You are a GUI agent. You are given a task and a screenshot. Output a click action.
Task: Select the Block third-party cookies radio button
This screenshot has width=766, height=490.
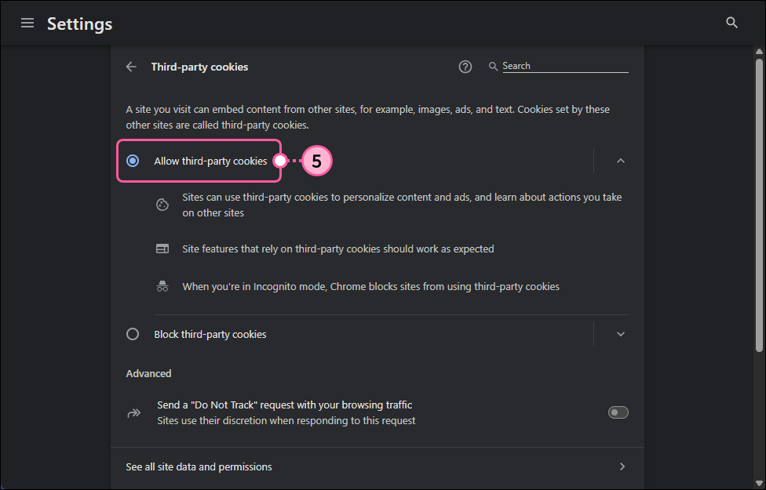pyautogui.click(x=133, y=333)
